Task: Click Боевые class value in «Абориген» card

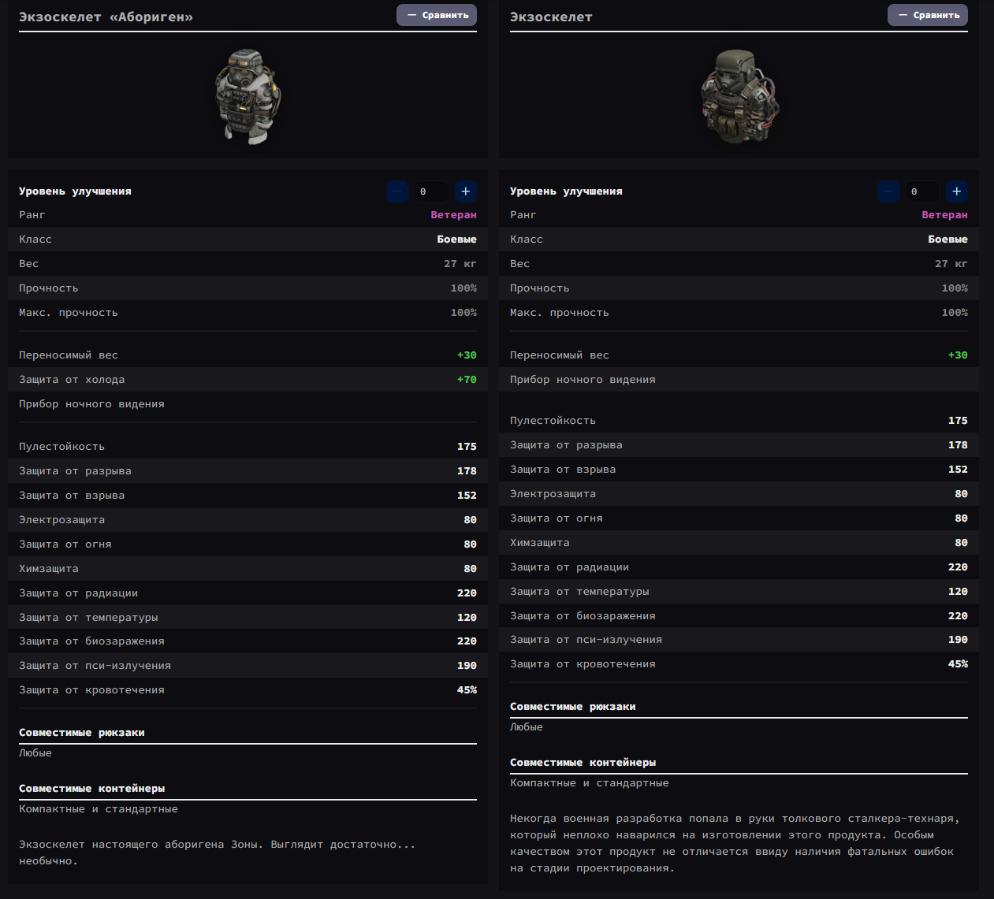Action: point(456,240)
